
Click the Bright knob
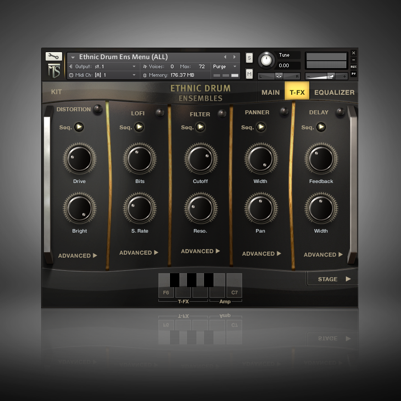pyautogui.click(x=80, y=209)
